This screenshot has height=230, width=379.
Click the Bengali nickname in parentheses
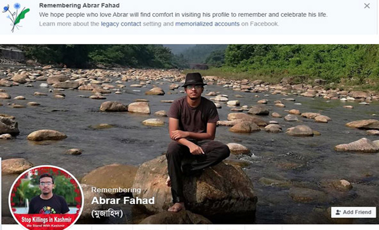pyautogui.click(x=107, y=213)
